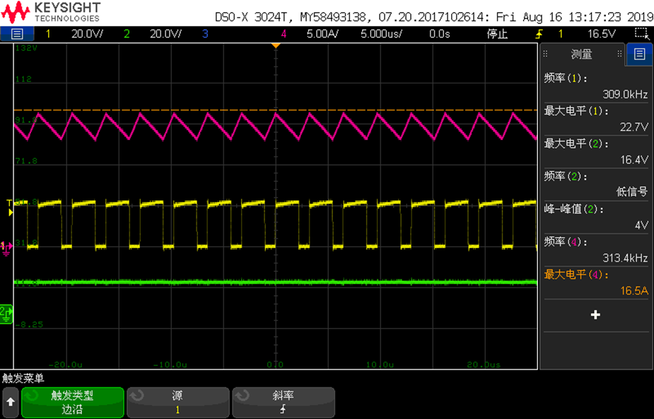Screen dimensions: 654x419
Task: Click the 测量 panel title
Action: point(581,54)
